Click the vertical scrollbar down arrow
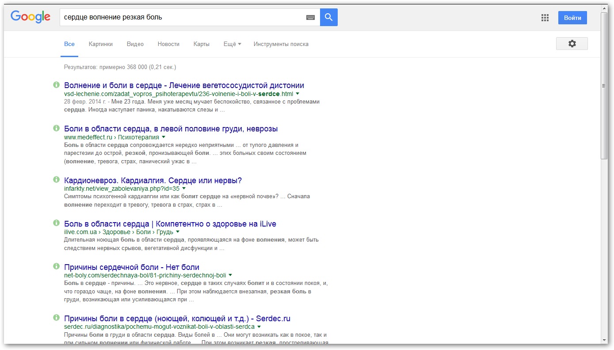Viewport: 614px width, 350px height. click(x=604, y=340)
